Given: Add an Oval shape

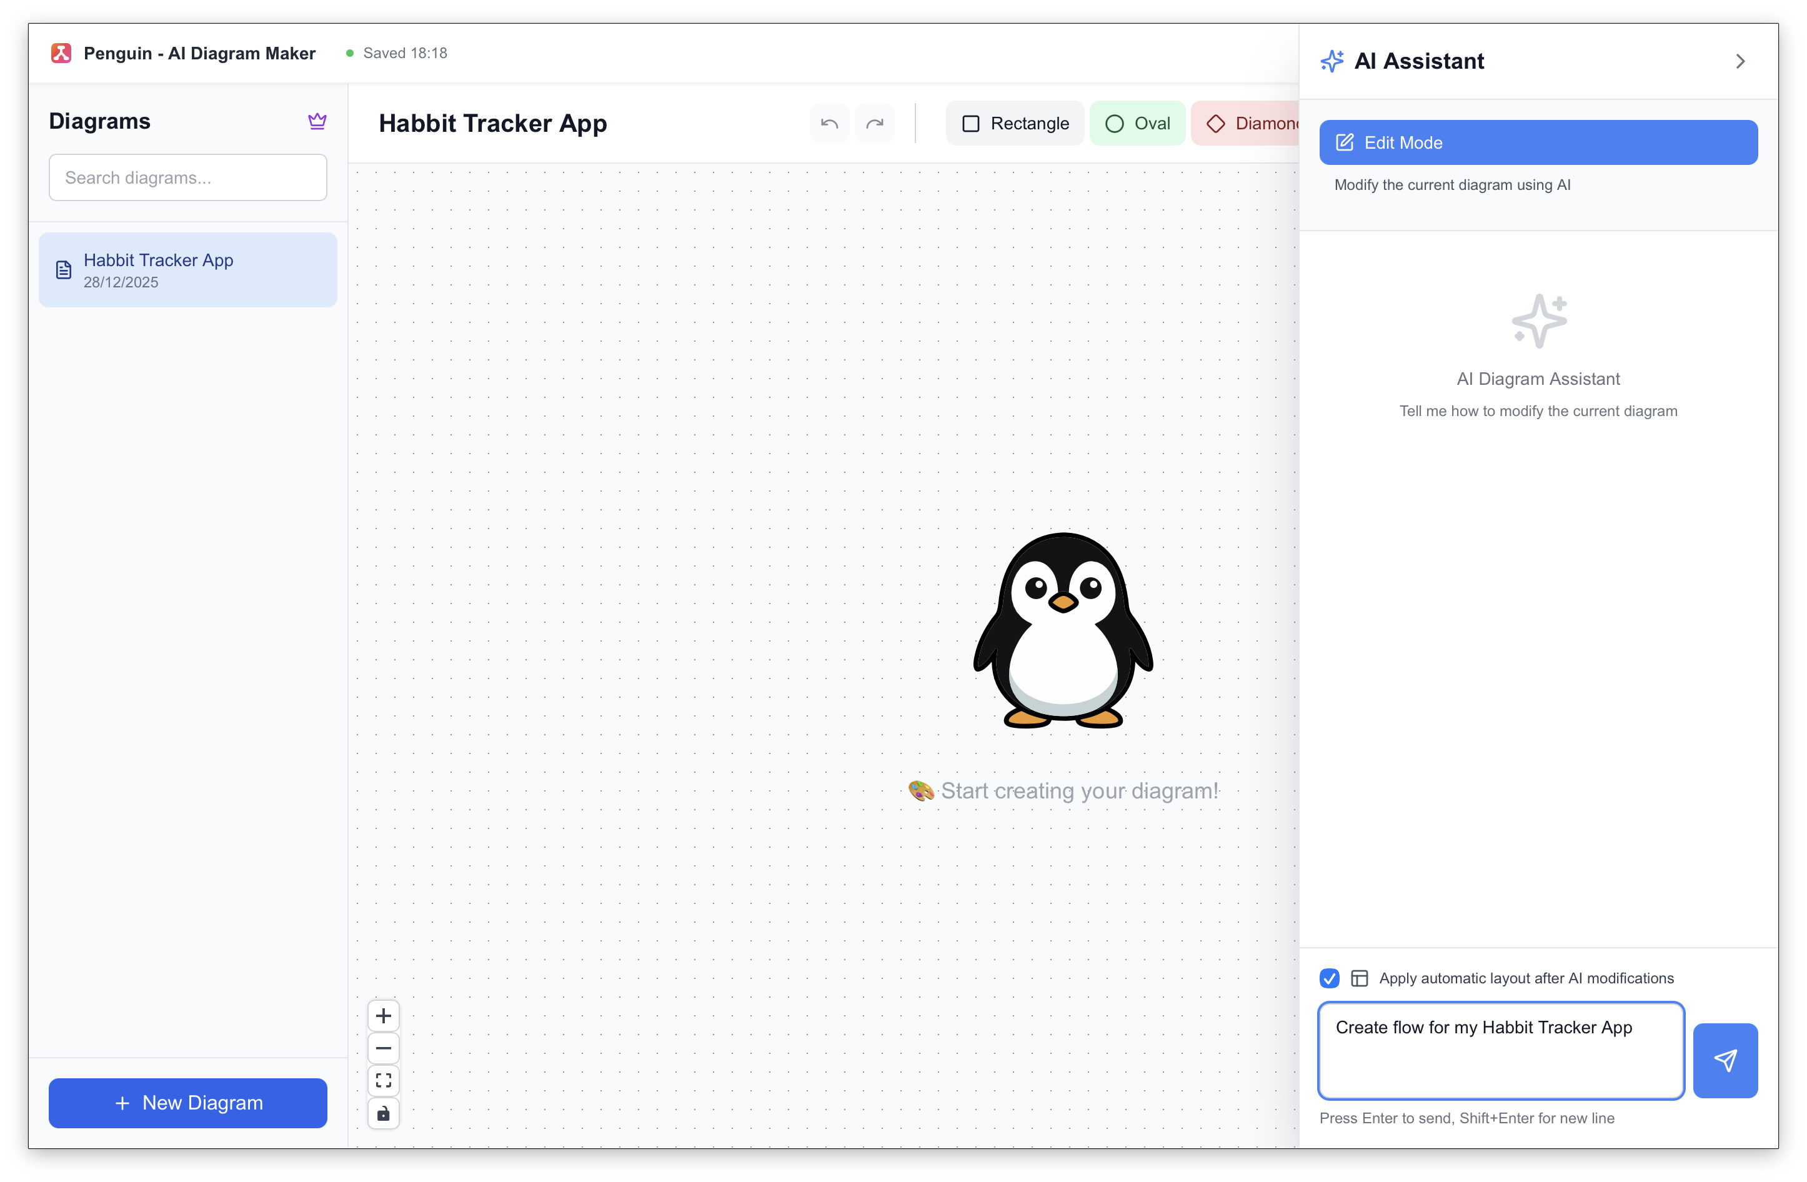Looking at the screenshot, I should (1137, 124).
